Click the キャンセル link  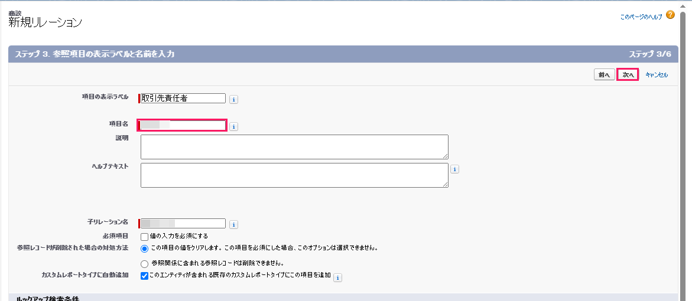pyautogui.click(x=657, y=75)
